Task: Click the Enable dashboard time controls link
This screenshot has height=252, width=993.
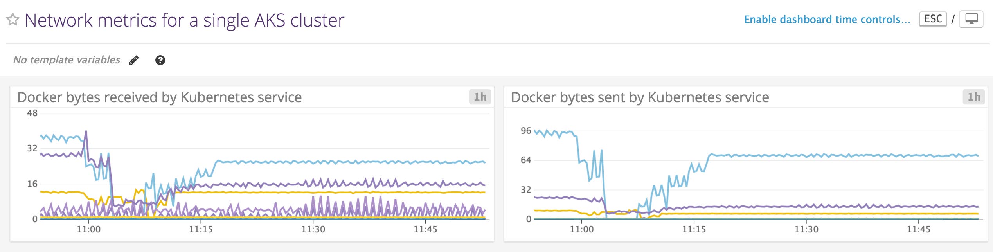Action: [827, 20]
